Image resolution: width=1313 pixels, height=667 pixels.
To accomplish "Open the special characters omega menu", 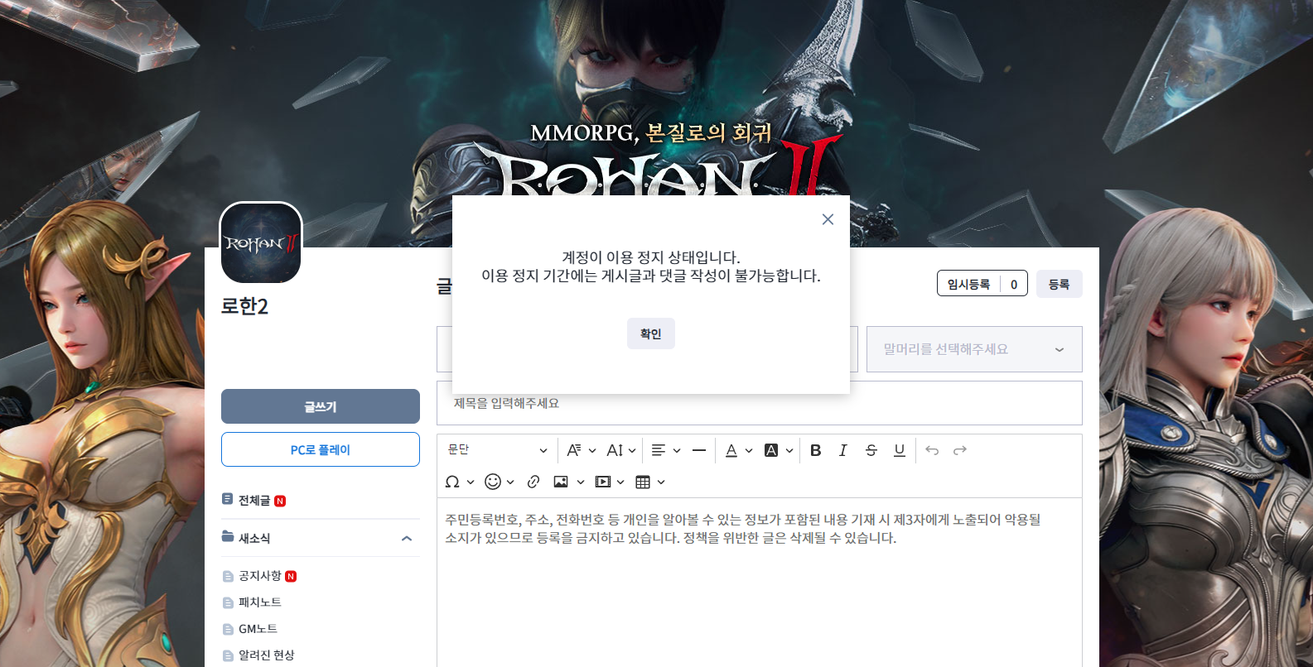I will pyautogui.click(x=452, y=482).
